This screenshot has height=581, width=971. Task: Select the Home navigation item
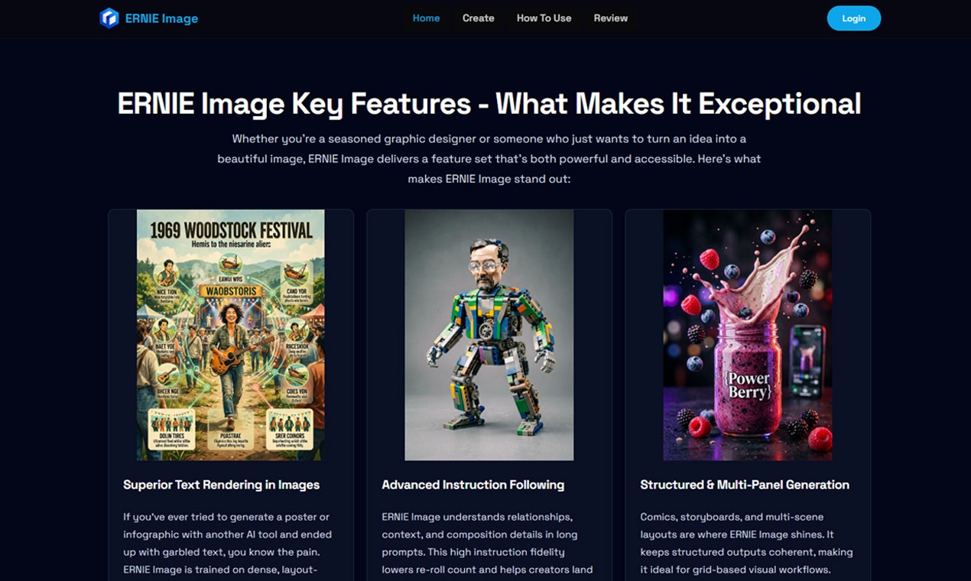pos(426,18)
